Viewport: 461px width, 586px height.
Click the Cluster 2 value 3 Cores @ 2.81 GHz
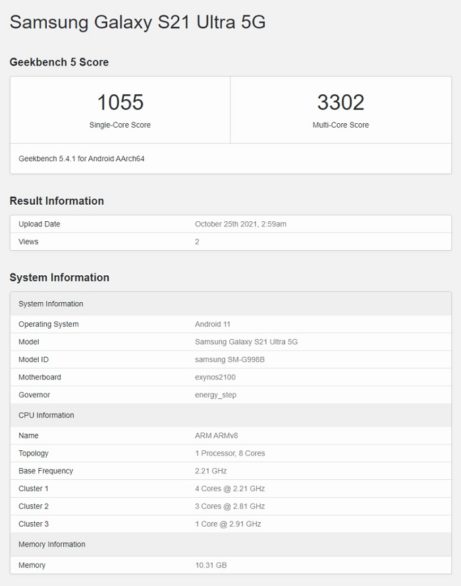pyautogui.click(x=230, y=506)
